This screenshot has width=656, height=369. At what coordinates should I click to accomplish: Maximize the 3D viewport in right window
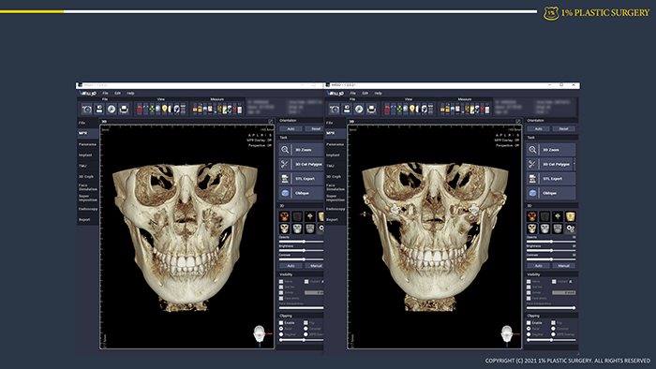pos(518,121)
